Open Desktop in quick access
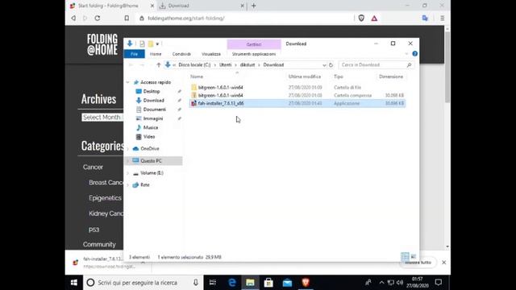Viewport: 516px width, 290px height. 152,91
